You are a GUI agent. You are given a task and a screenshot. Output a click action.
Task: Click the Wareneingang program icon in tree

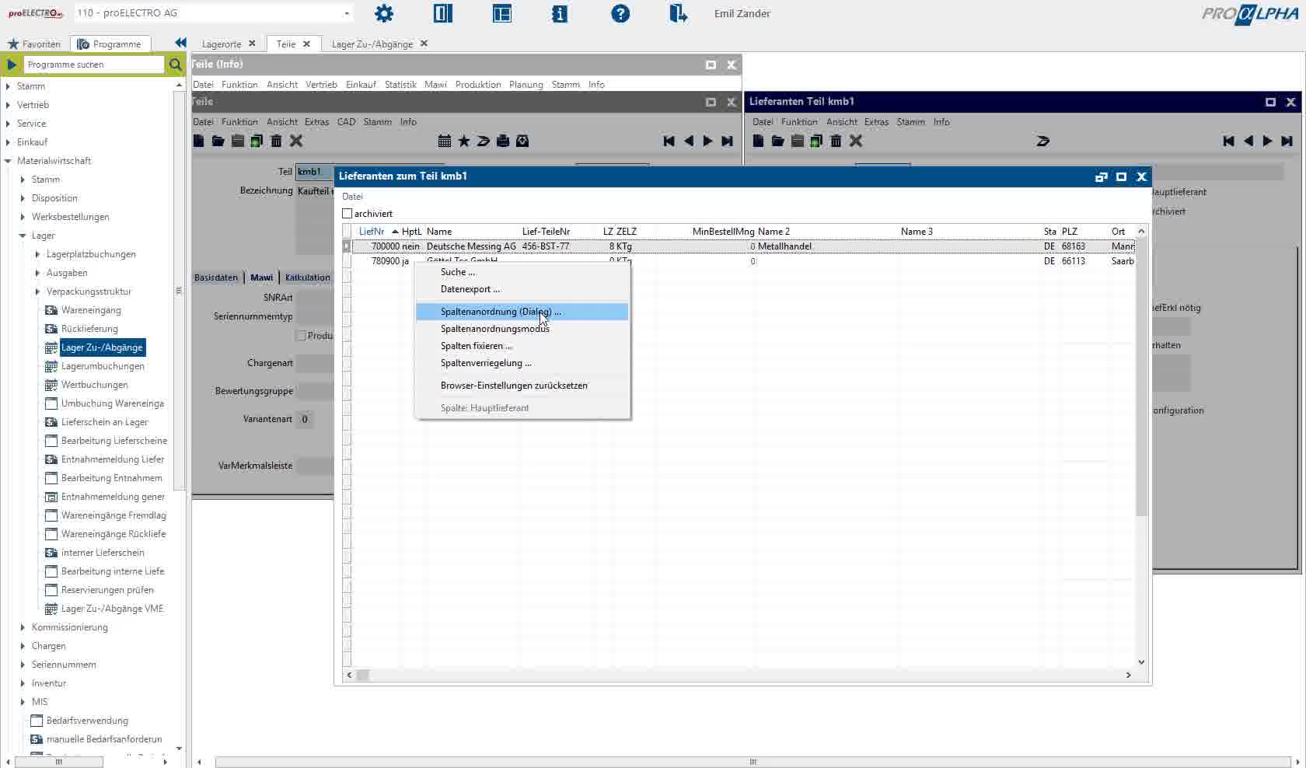pos(51,310)
